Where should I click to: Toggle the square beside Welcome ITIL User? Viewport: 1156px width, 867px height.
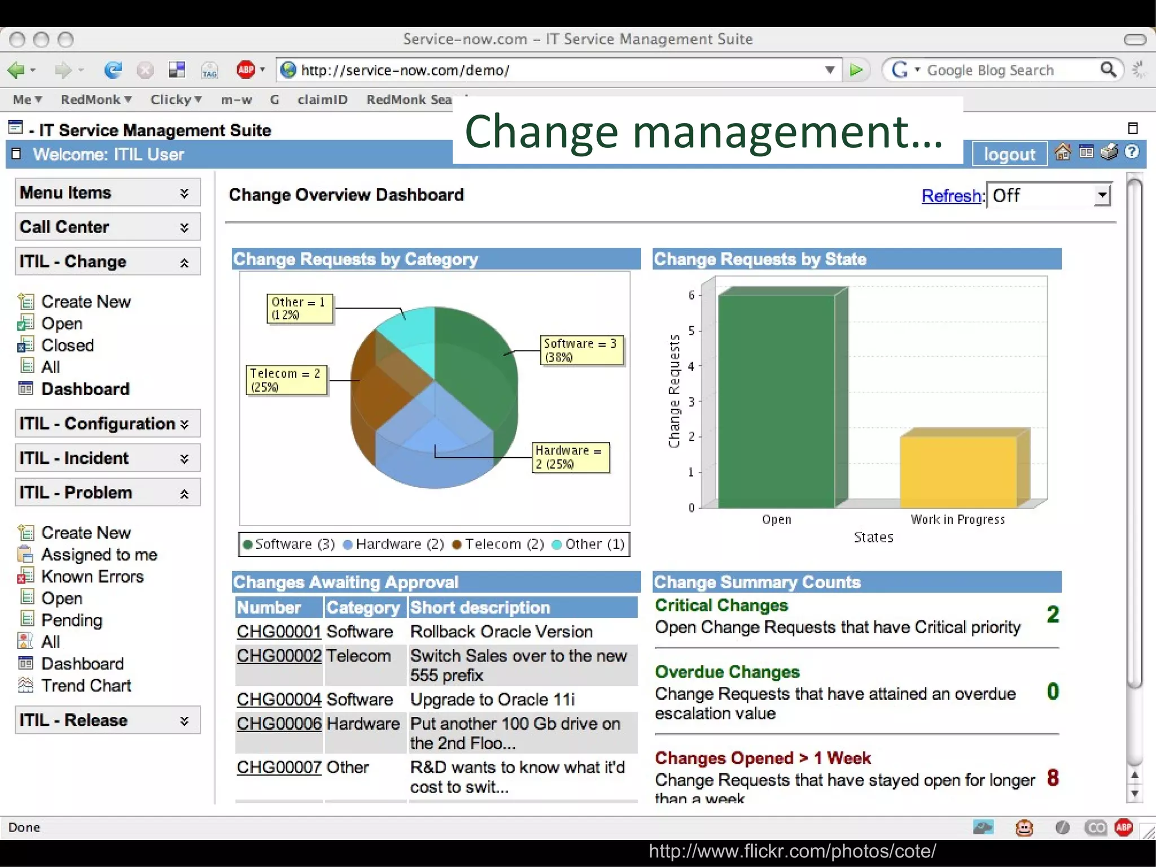tap(16, 154)
